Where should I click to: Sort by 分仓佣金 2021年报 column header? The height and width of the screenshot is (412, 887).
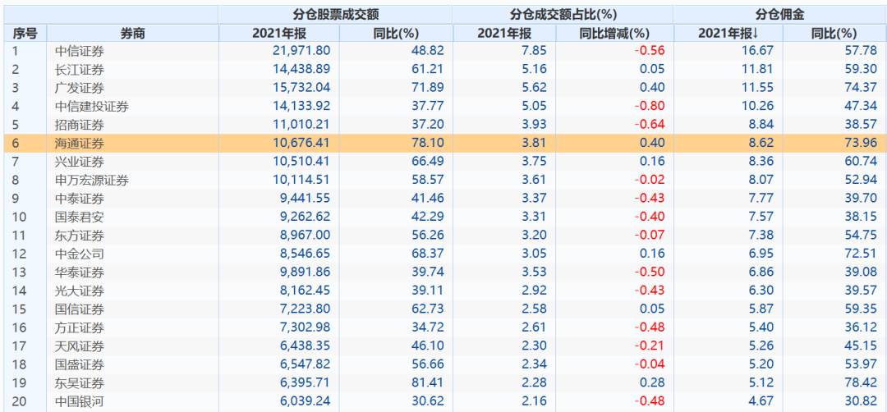pos(728,34)
